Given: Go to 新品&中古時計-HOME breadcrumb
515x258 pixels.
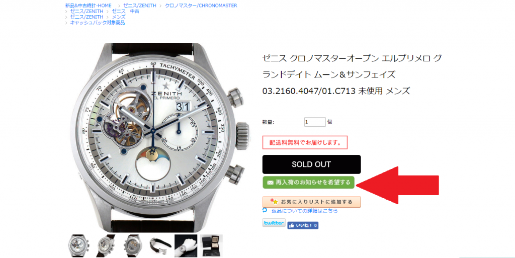Looking at the screenshot, I should 89,6.
